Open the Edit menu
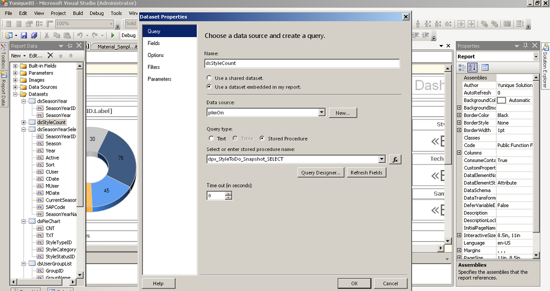550x291 pixels. (23, 13)
